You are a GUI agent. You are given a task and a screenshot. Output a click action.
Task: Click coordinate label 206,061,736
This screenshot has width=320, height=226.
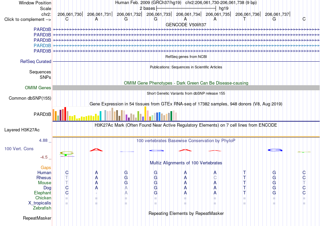pos(247,14)
